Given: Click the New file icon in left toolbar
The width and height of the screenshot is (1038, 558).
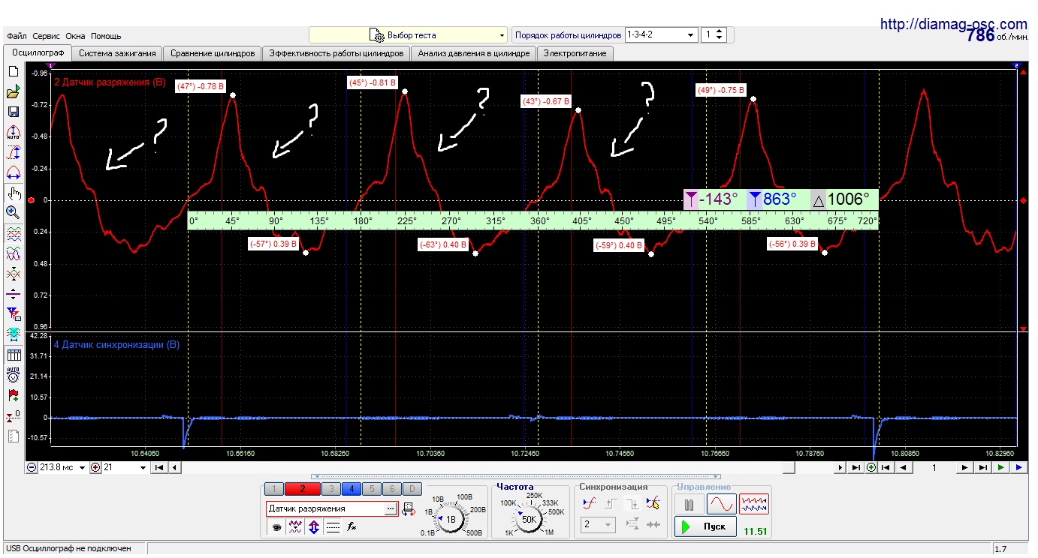Looking at the screenshot, I should click(13, 71).
